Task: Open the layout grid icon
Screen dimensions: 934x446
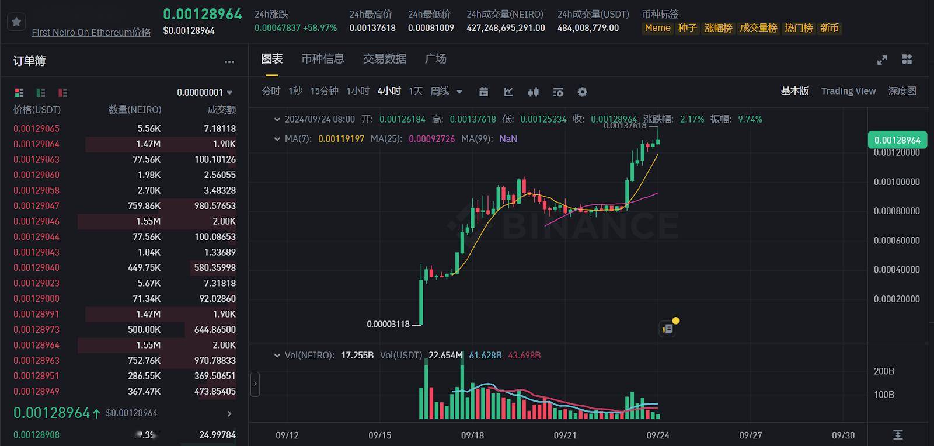Action: 907,60
